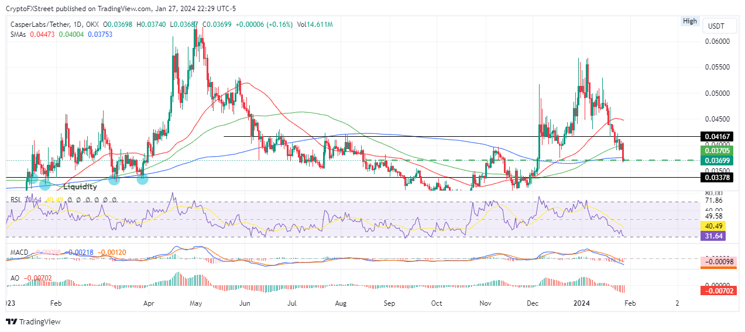Click the Vol 14.611M volume readout
745x332 pixels.
pos(315,25)
